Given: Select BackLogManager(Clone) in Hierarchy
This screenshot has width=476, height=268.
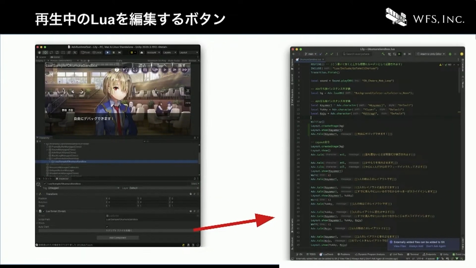Looking at the screenshot, I should pyautogui.click(x=65, y=156).
